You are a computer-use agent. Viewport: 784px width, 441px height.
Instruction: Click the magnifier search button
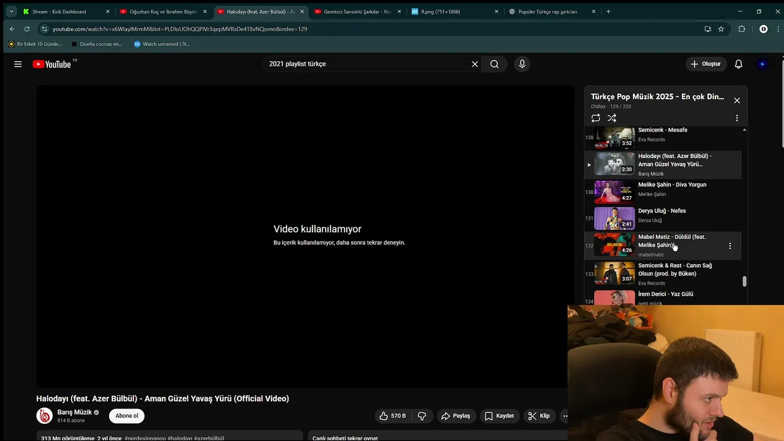click(x=494, y=64)
